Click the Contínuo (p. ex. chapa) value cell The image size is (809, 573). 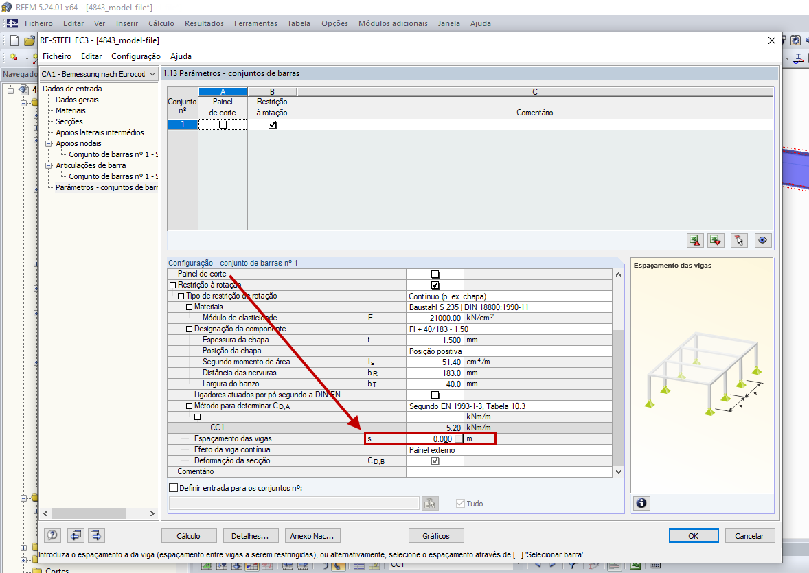[x=509, y=296]
